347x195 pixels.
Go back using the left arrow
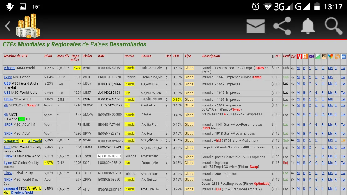point(8,26)
